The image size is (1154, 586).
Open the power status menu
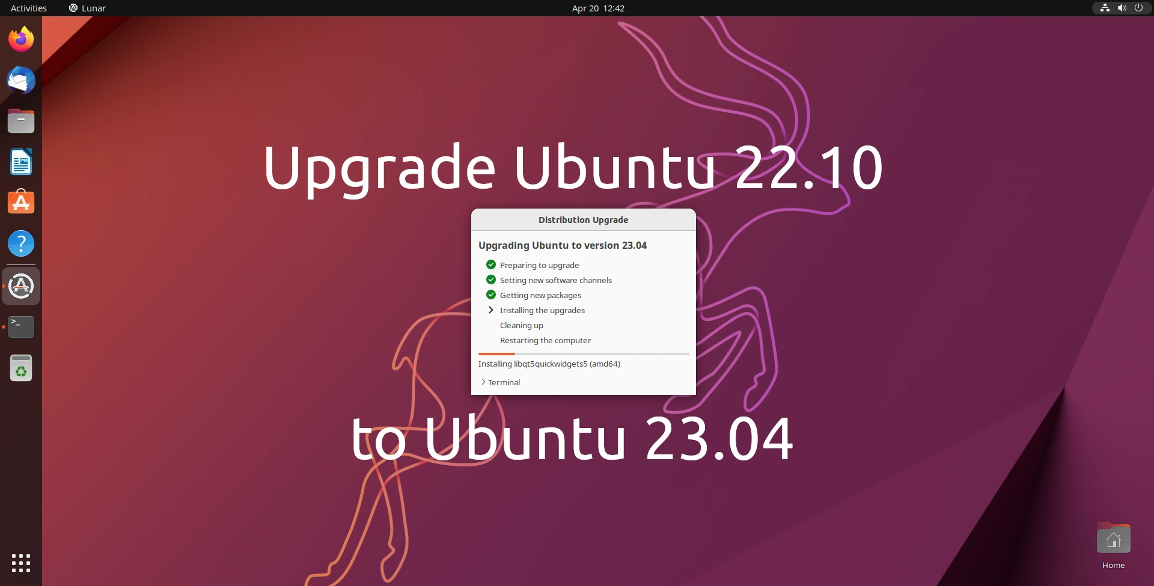[1138, 8]
